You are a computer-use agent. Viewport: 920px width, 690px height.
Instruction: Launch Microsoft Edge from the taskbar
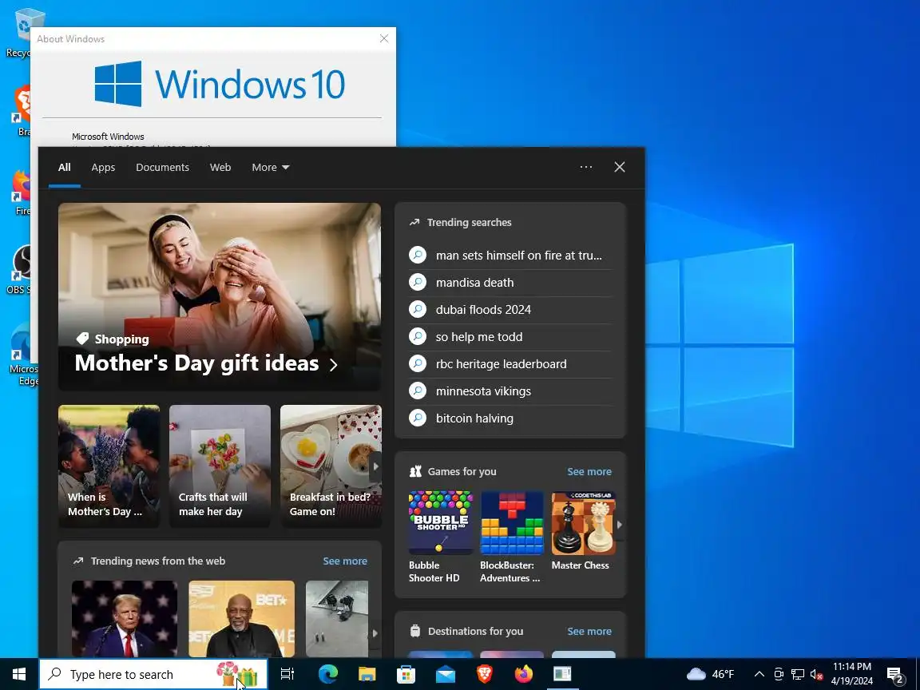[328, 674]
